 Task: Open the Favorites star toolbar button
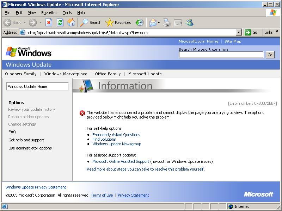coord(118,23)
